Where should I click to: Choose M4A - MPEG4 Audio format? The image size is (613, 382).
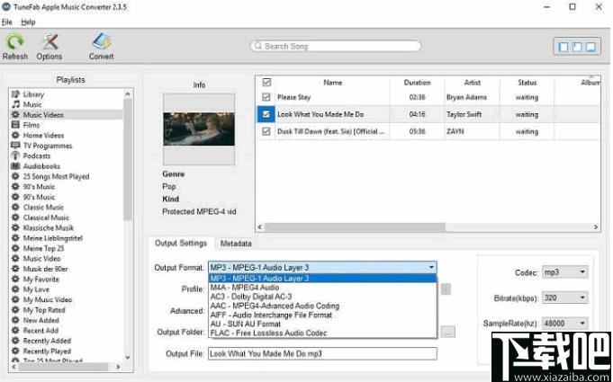click(322, 288)
